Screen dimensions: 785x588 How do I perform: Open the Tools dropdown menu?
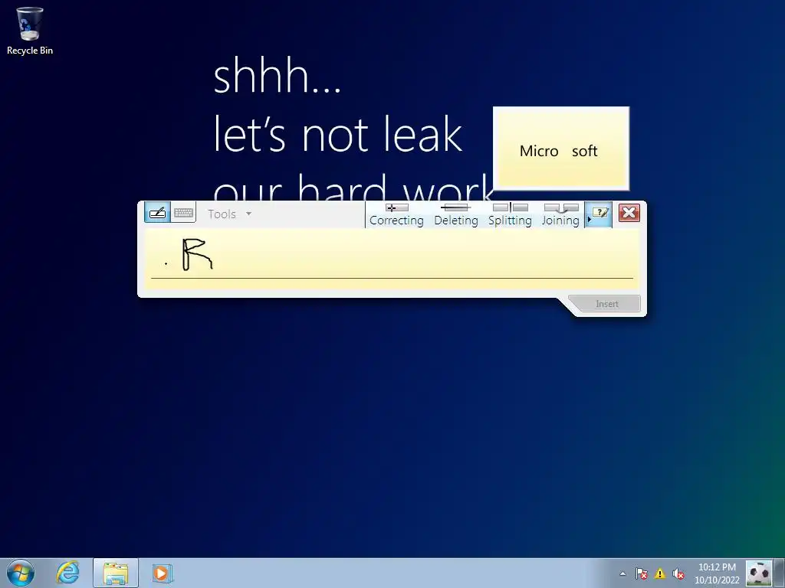pos(229,214)
